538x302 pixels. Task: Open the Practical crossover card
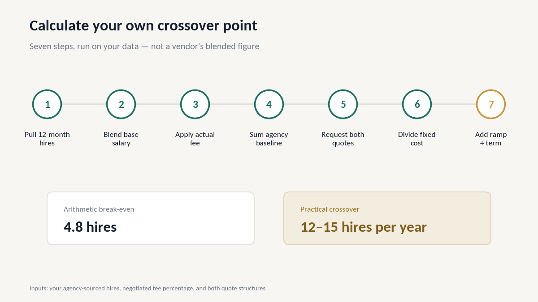387,218
